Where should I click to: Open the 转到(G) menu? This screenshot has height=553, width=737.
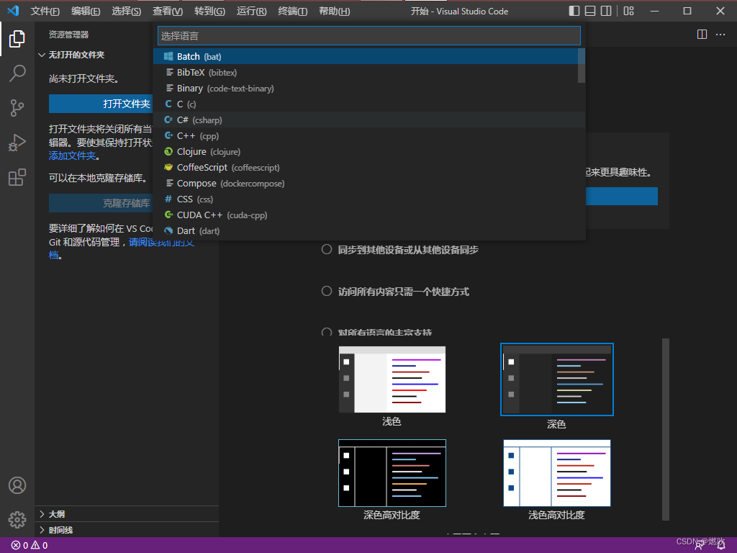[x=209, y=11]
